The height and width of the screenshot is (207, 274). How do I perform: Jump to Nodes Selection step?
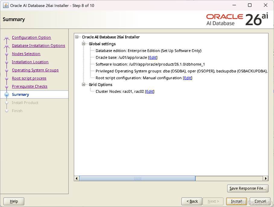(26, 54)
